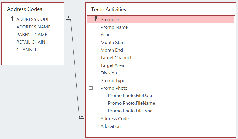Image resolution: width=238 pixels, height=139 pixels.
Task: Select the Trade Activities table header
Action: [x=108, y=9]
